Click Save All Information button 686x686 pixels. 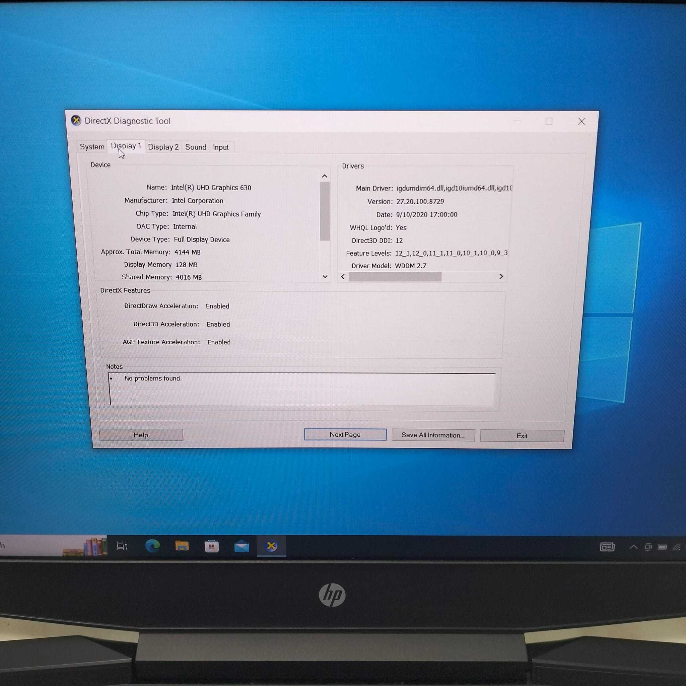click(433, 435)
